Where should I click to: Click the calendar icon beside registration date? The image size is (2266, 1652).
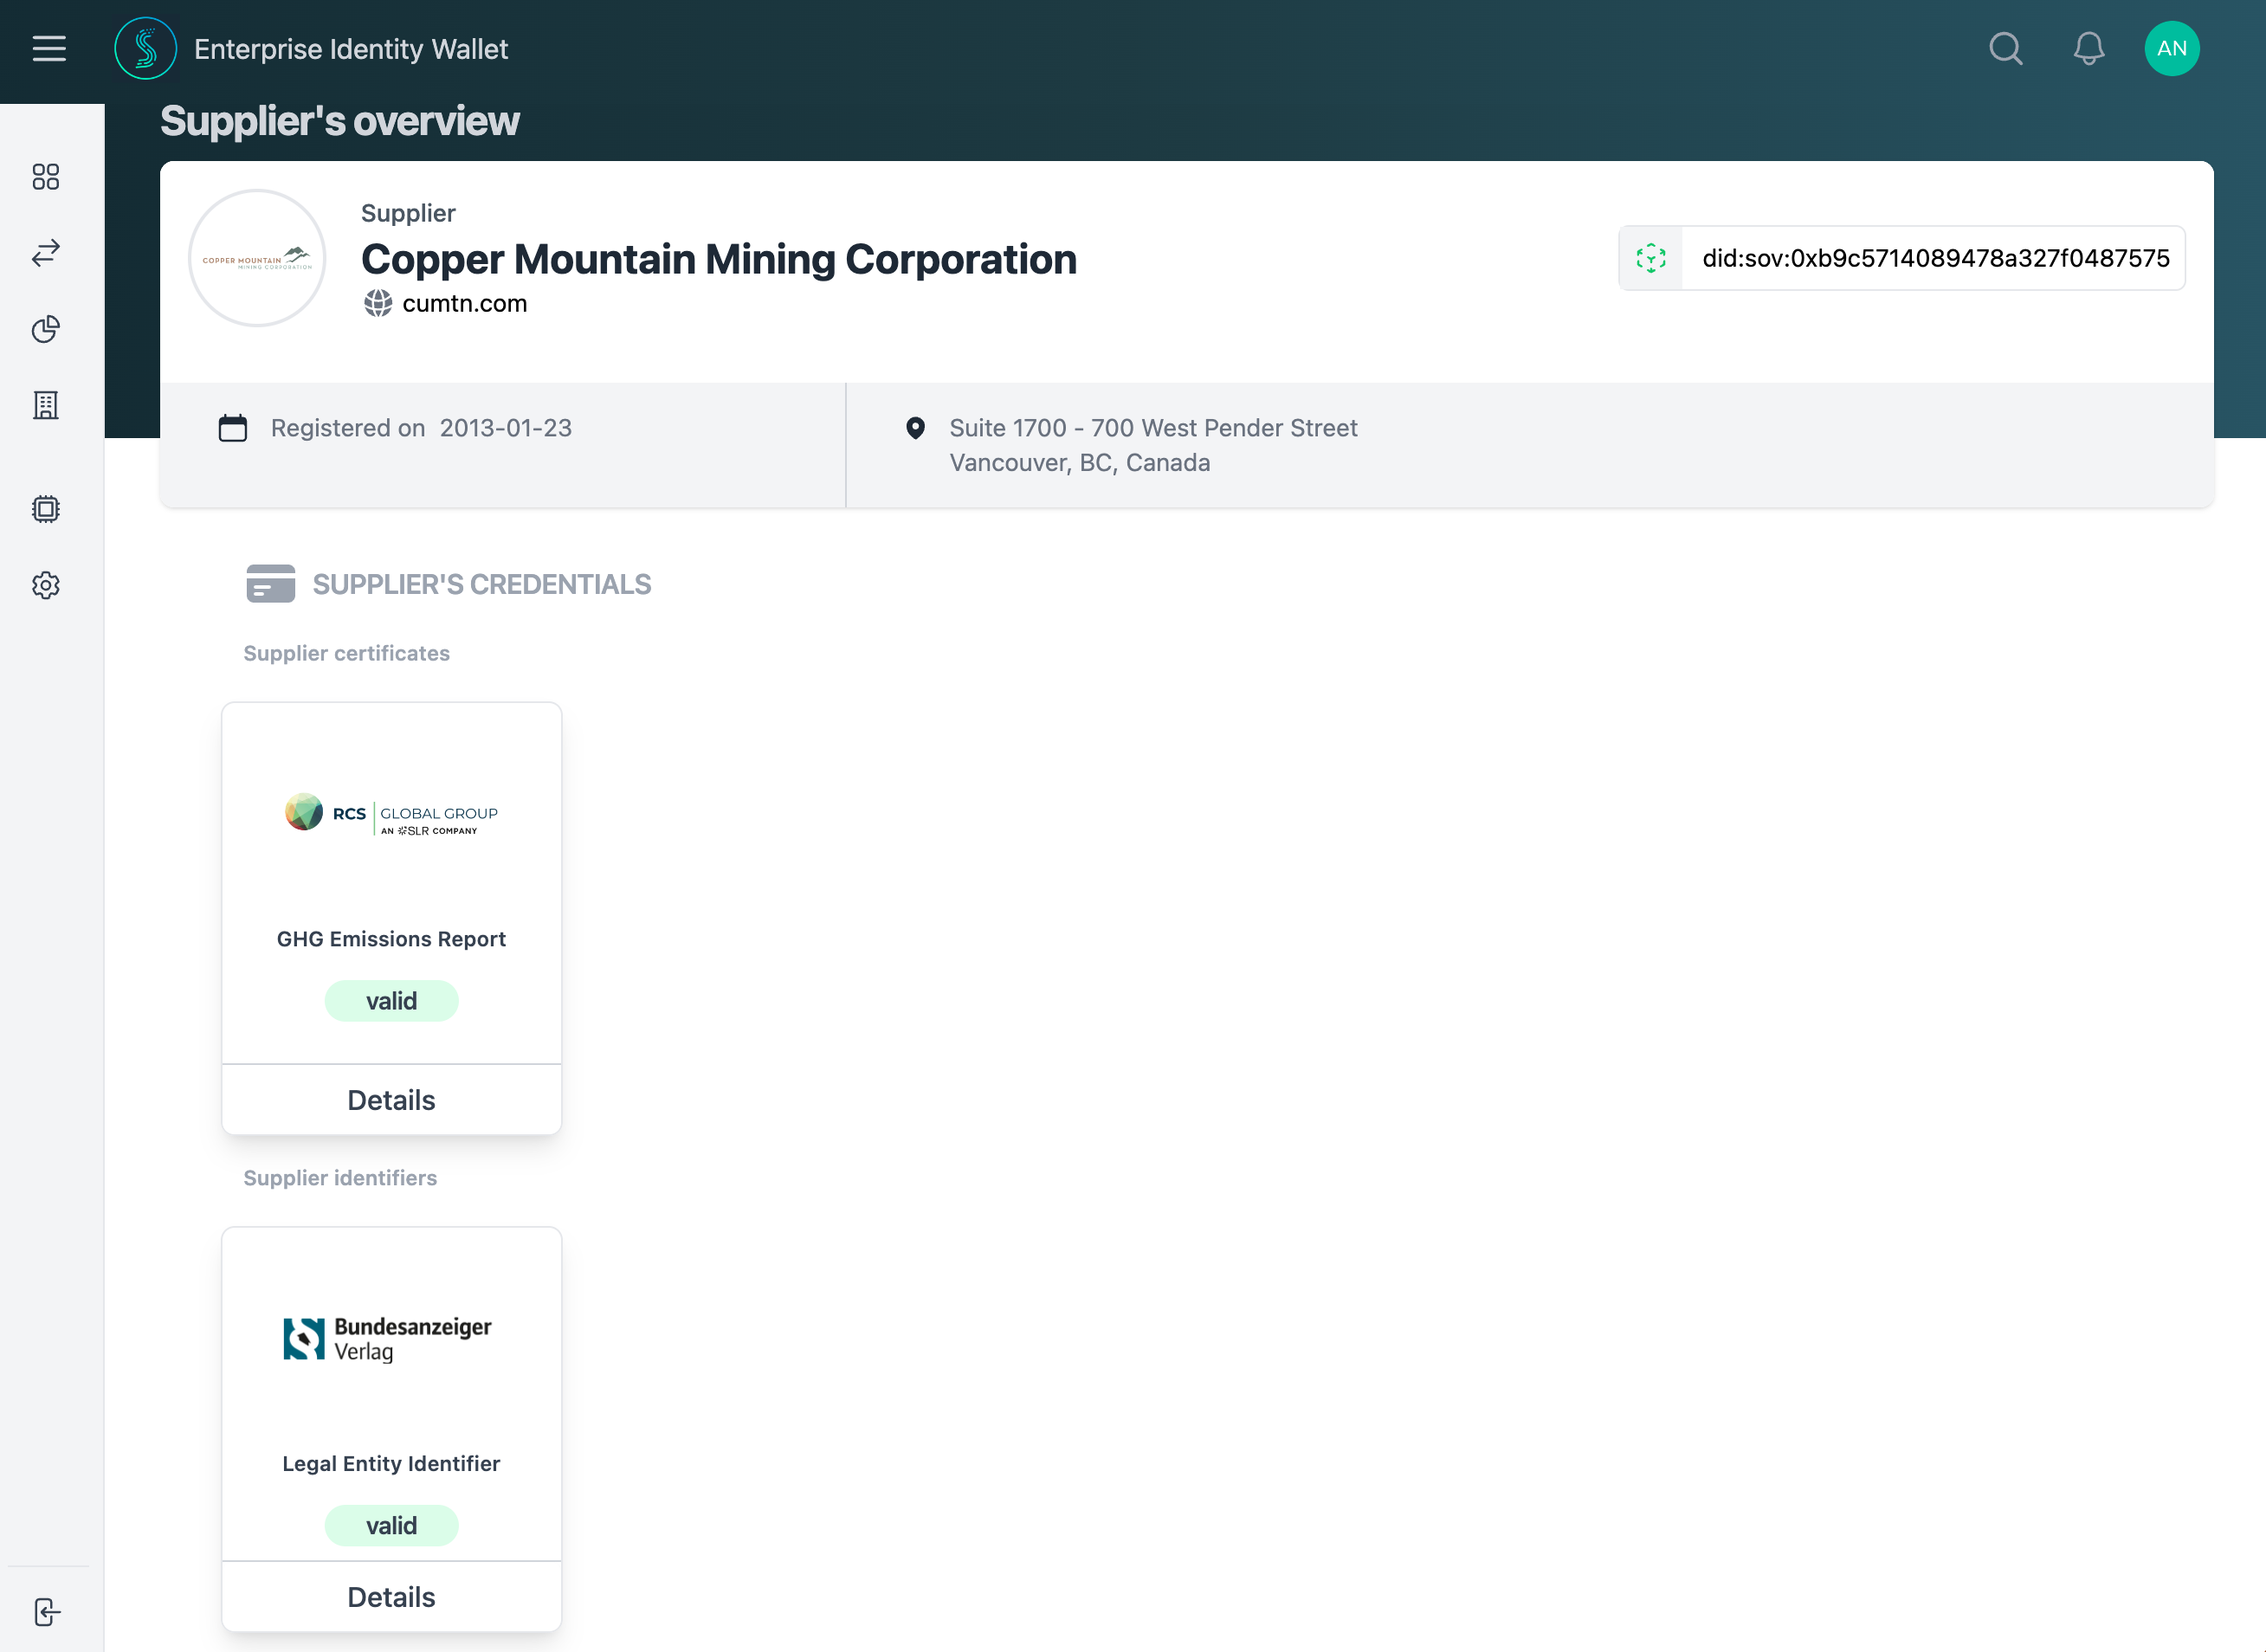pos(233,427)
